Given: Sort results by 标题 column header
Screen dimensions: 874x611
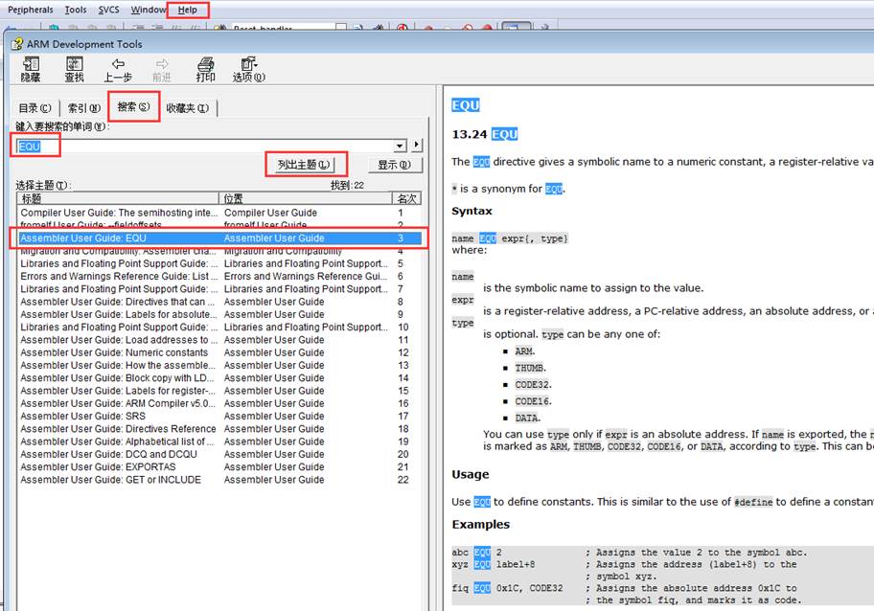Looking at the screenshot, I should point(118,198).
